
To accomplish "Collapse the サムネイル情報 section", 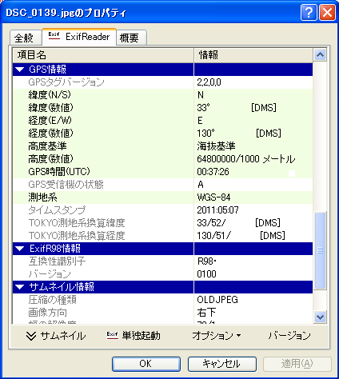I will [x=20, y=287].
